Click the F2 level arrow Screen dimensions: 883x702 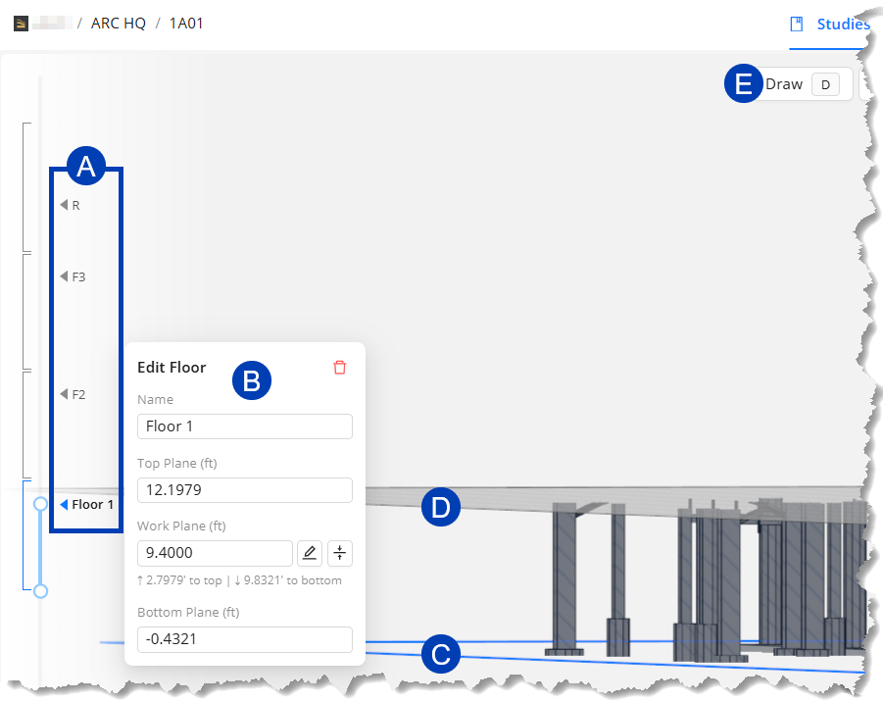point(64,394)
